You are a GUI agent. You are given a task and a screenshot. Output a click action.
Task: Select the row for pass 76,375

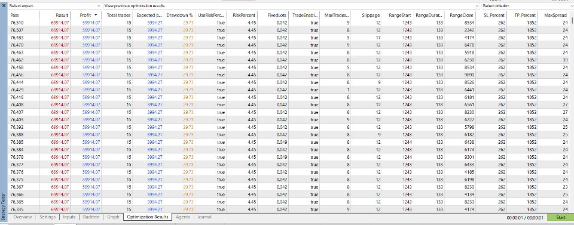click(x=288, y=180)
